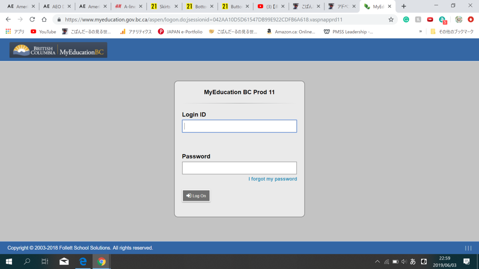Screen dimensions: 479x269
Task: Click the IME mode icon beside あ
Action: tap(424, 262)
